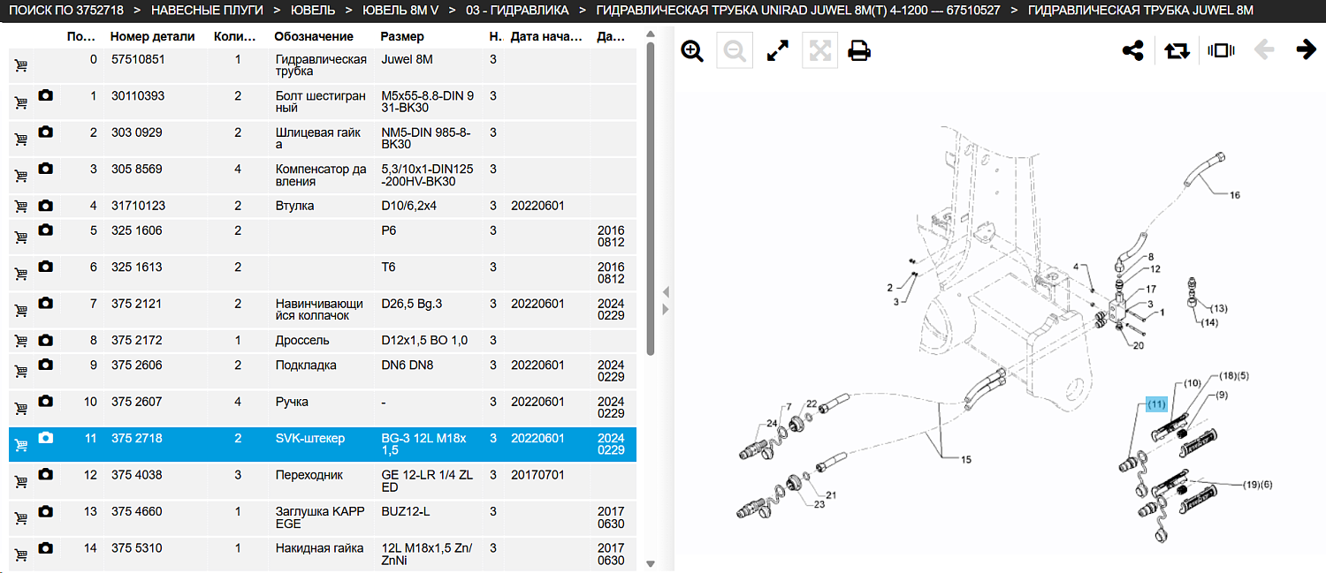1326x573 pixels.
Task: Expand diagram with diagonal arrows icon
Action: pos(778,51)
